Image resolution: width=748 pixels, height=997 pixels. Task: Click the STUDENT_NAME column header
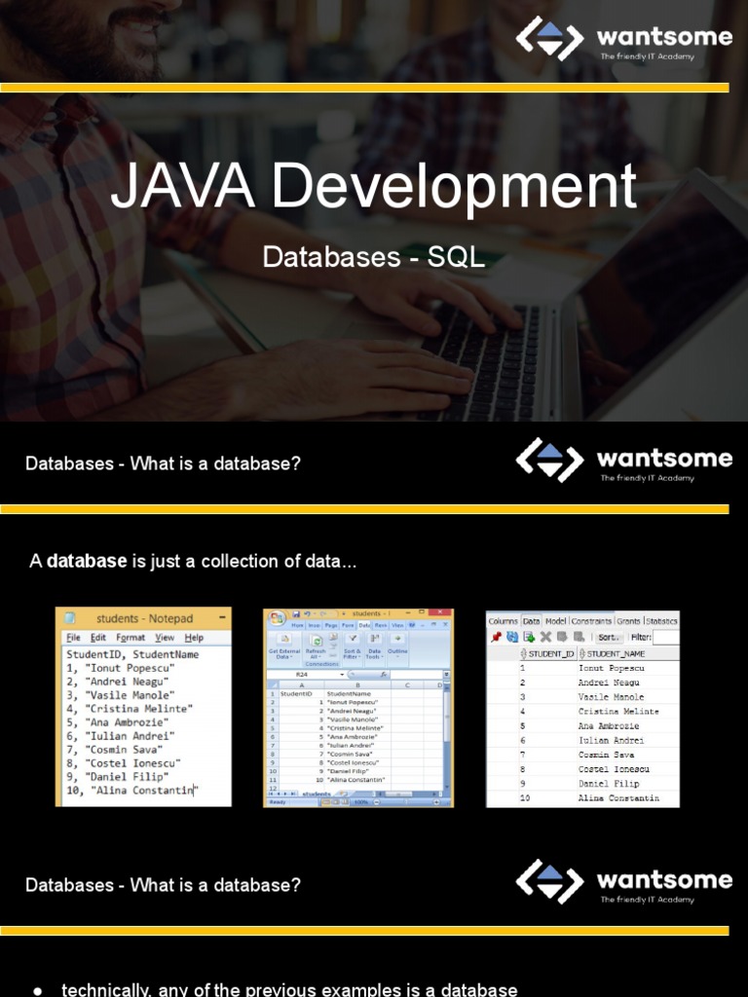pyautogui.click(x=628, y=653)
